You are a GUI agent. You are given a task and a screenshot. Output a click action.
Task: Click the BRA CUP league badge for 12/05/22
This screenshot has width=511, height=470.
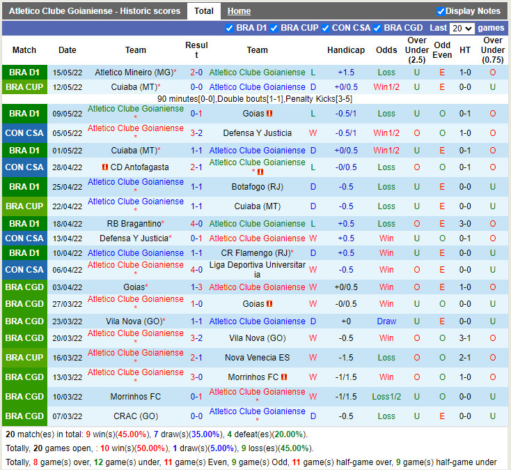point(24,87)
